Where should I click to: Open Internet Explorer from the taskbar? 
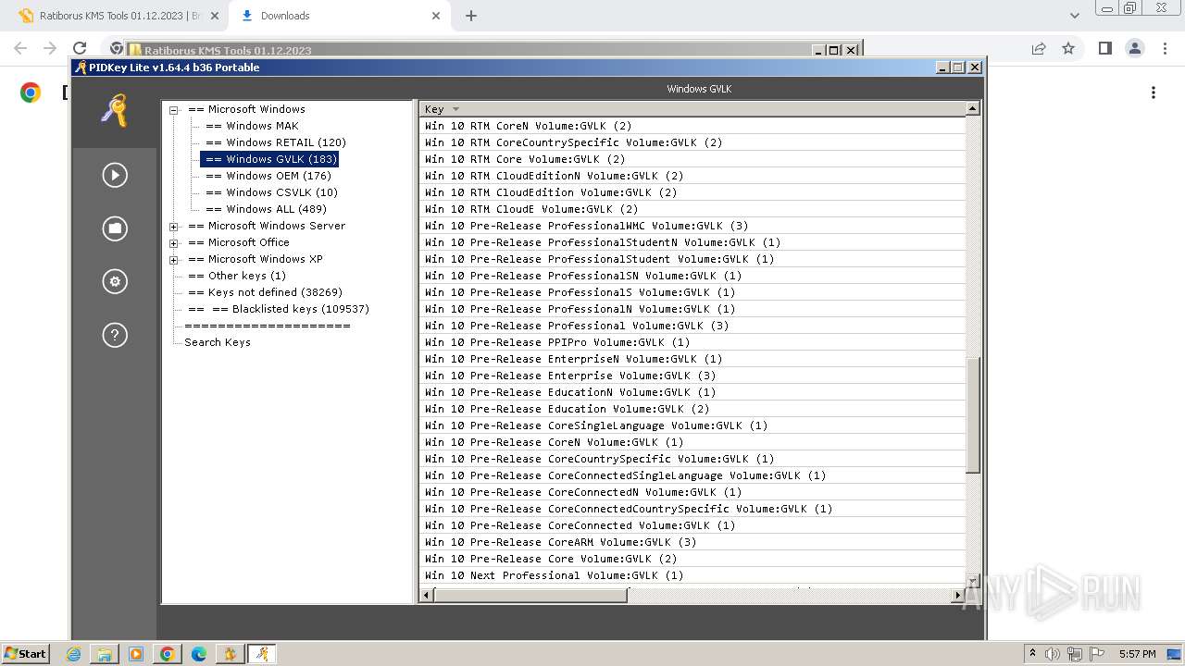73,654
